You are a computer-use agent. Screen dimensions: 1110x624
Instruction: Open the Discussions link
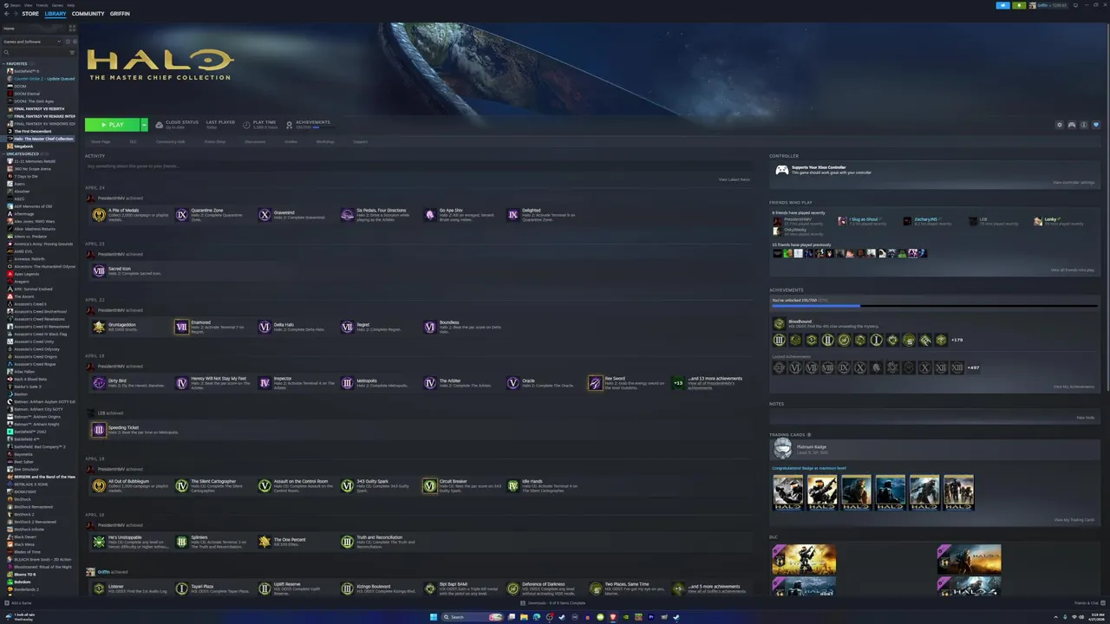tap(255, 141)
